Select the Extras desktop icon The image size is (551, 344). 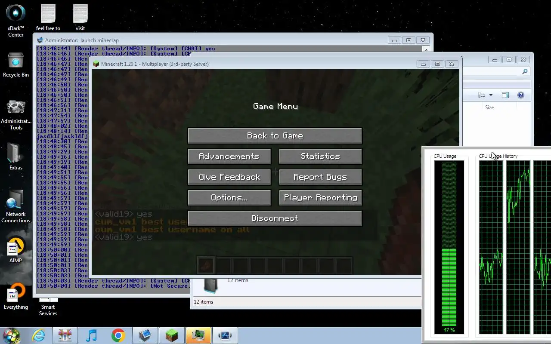click(16, 157)
